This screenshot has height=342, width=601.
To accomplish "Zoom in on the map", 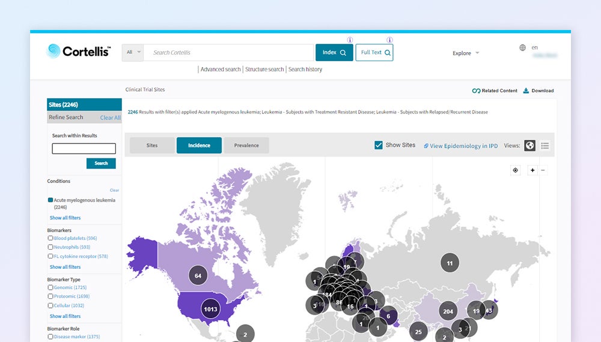I will click(x=532, y=170).
